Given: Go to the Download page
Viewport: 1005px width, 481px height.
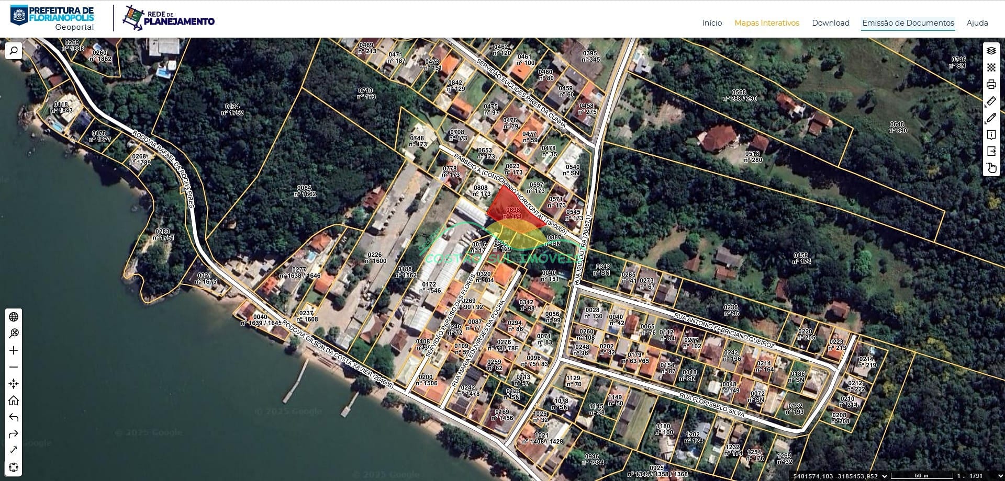Looking at the screenshot, I should (830, 23).
